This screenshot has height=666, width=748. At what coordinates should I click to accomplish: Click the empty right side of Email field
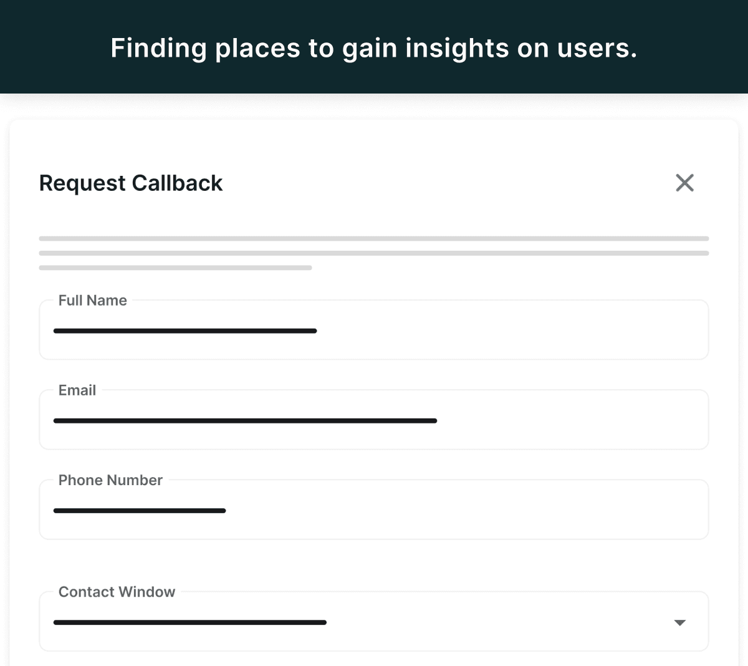(x=592, y=421)
